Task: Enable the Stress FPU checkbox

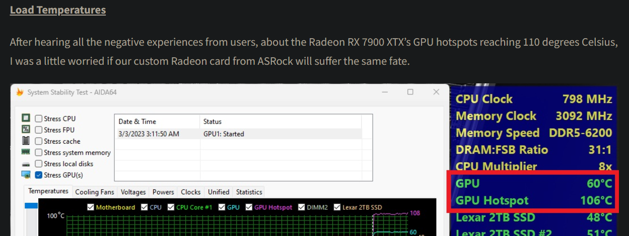Action: click(39, 130)
